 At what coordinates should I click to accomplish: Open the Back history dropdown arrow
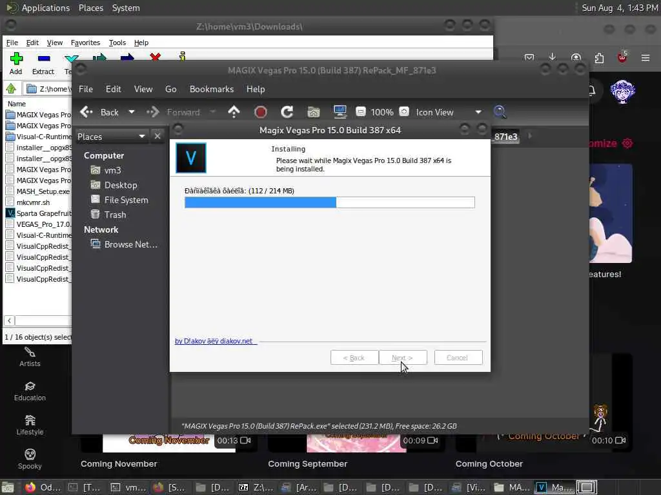tap(132, 112)
